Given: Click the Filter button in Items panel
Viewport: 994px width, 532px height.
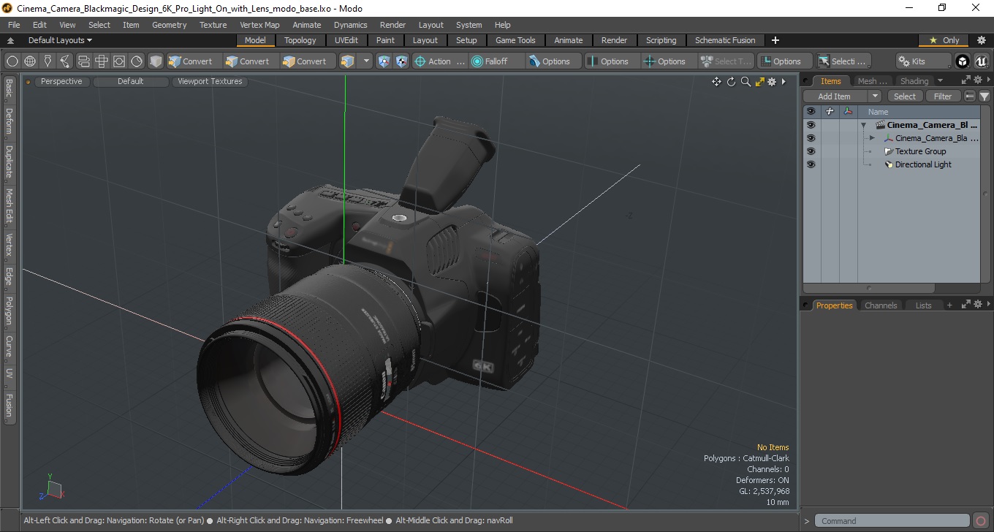Looking at the screenshot, I should point(943,96).
